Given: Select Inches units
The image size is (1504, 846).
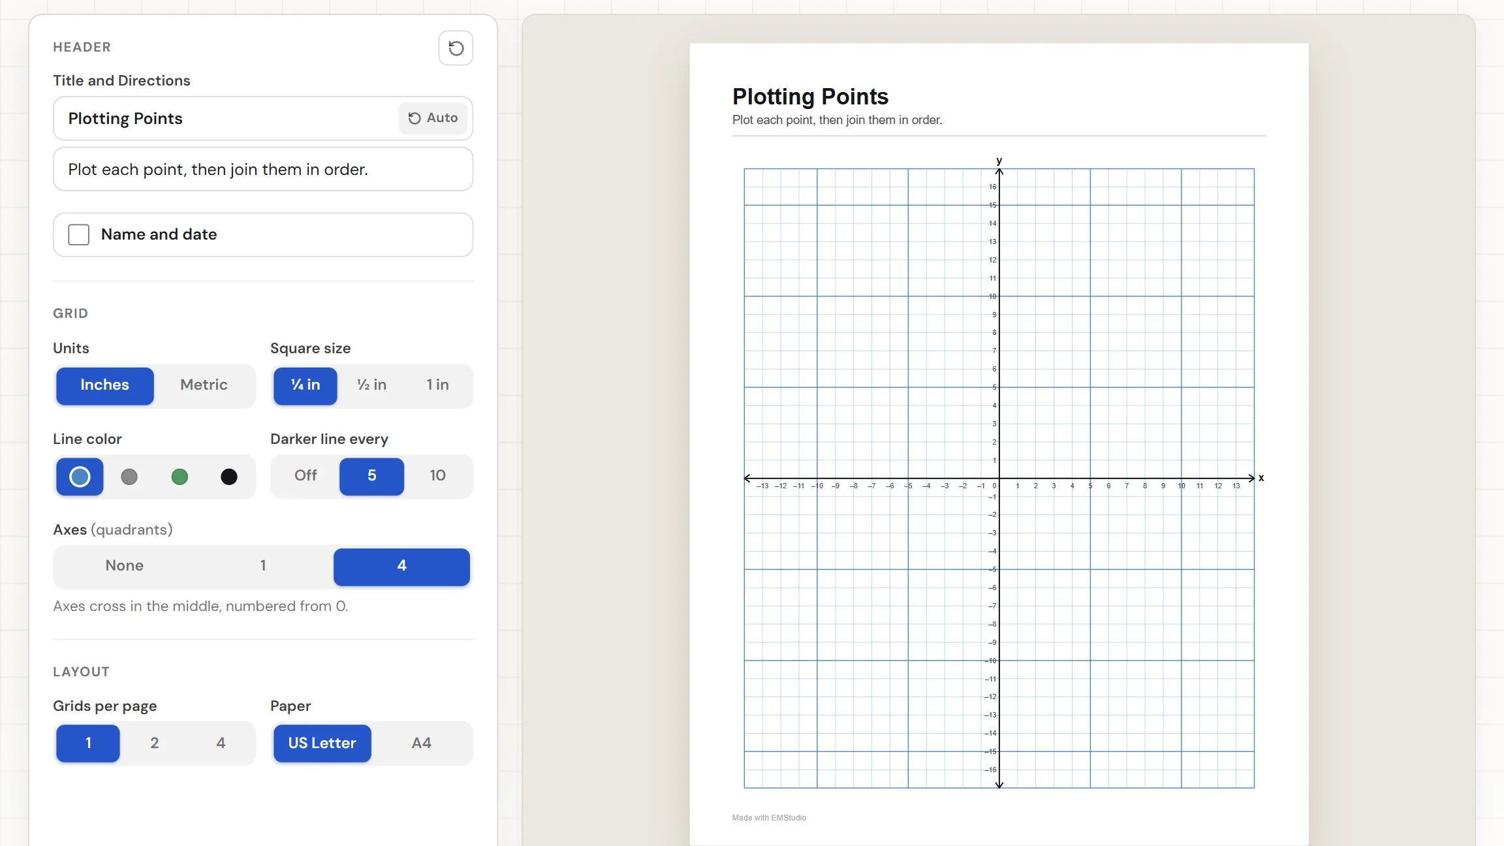Looking at the screenshot, I should [x=104, y=385].
